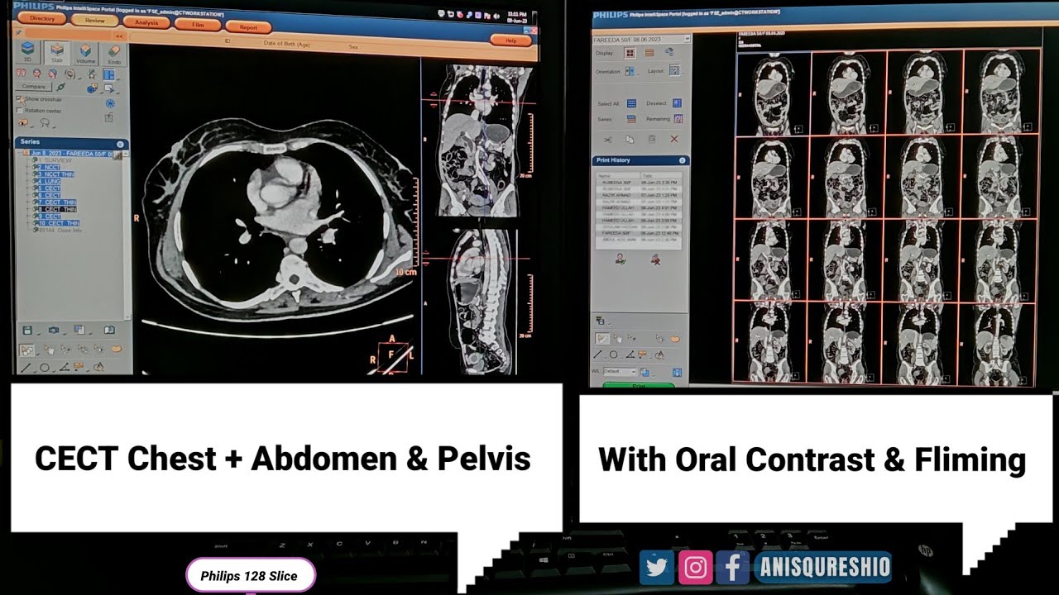Select the line measurement tool in left window

(x=26, y=368)
